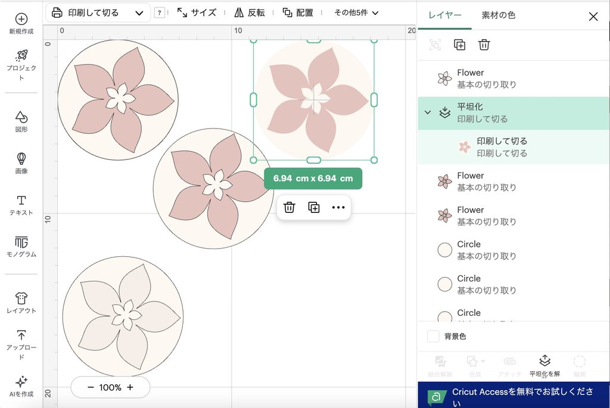Select the レイヤー tab
The height and width of the screenshot is (408, 610).
point(444,15)
